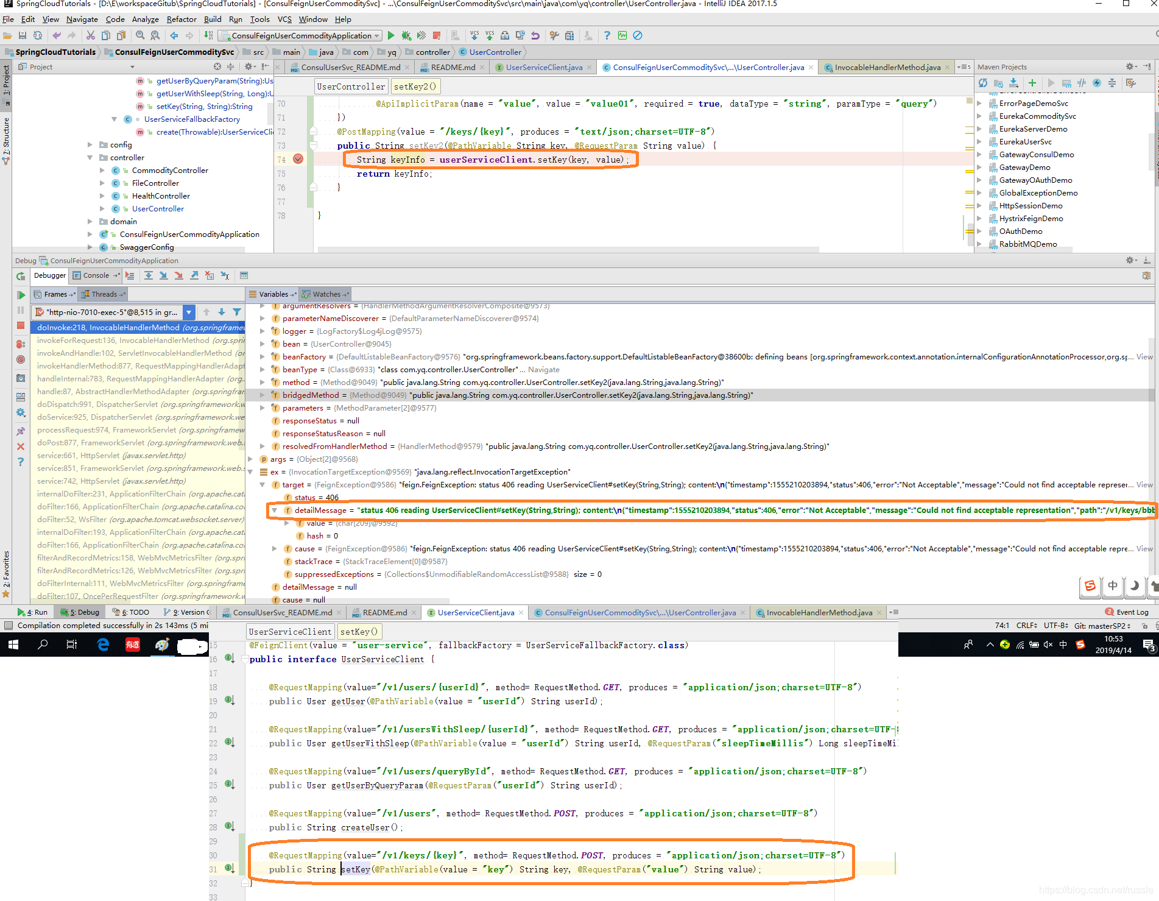Click Show Execution Point icon in debugger
The image size is (1159, 901).
pos(130,276)
